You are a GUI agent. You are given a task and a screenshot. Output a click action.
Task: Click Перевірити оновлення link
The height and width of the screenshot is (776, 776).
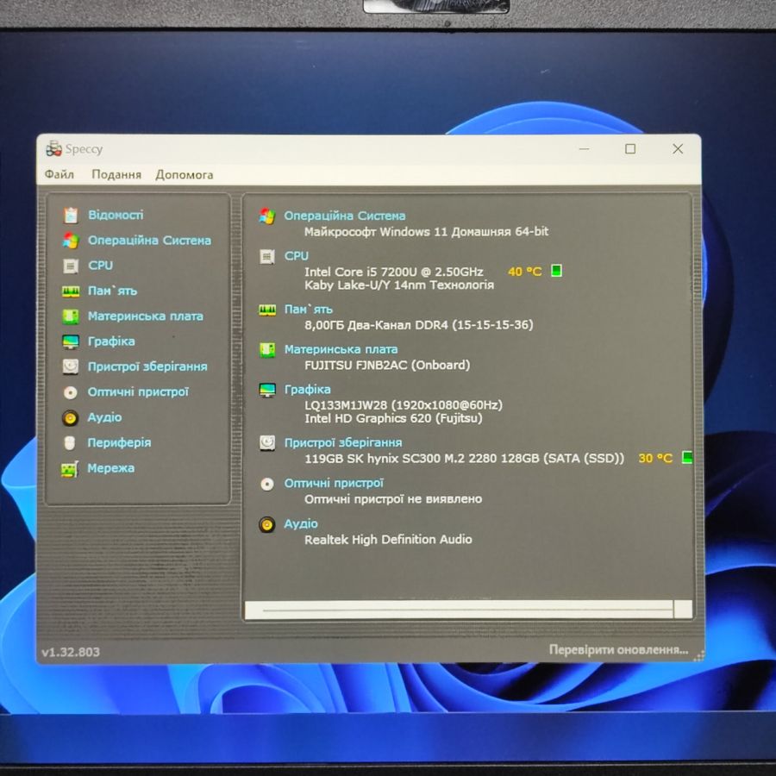point(618,650)
